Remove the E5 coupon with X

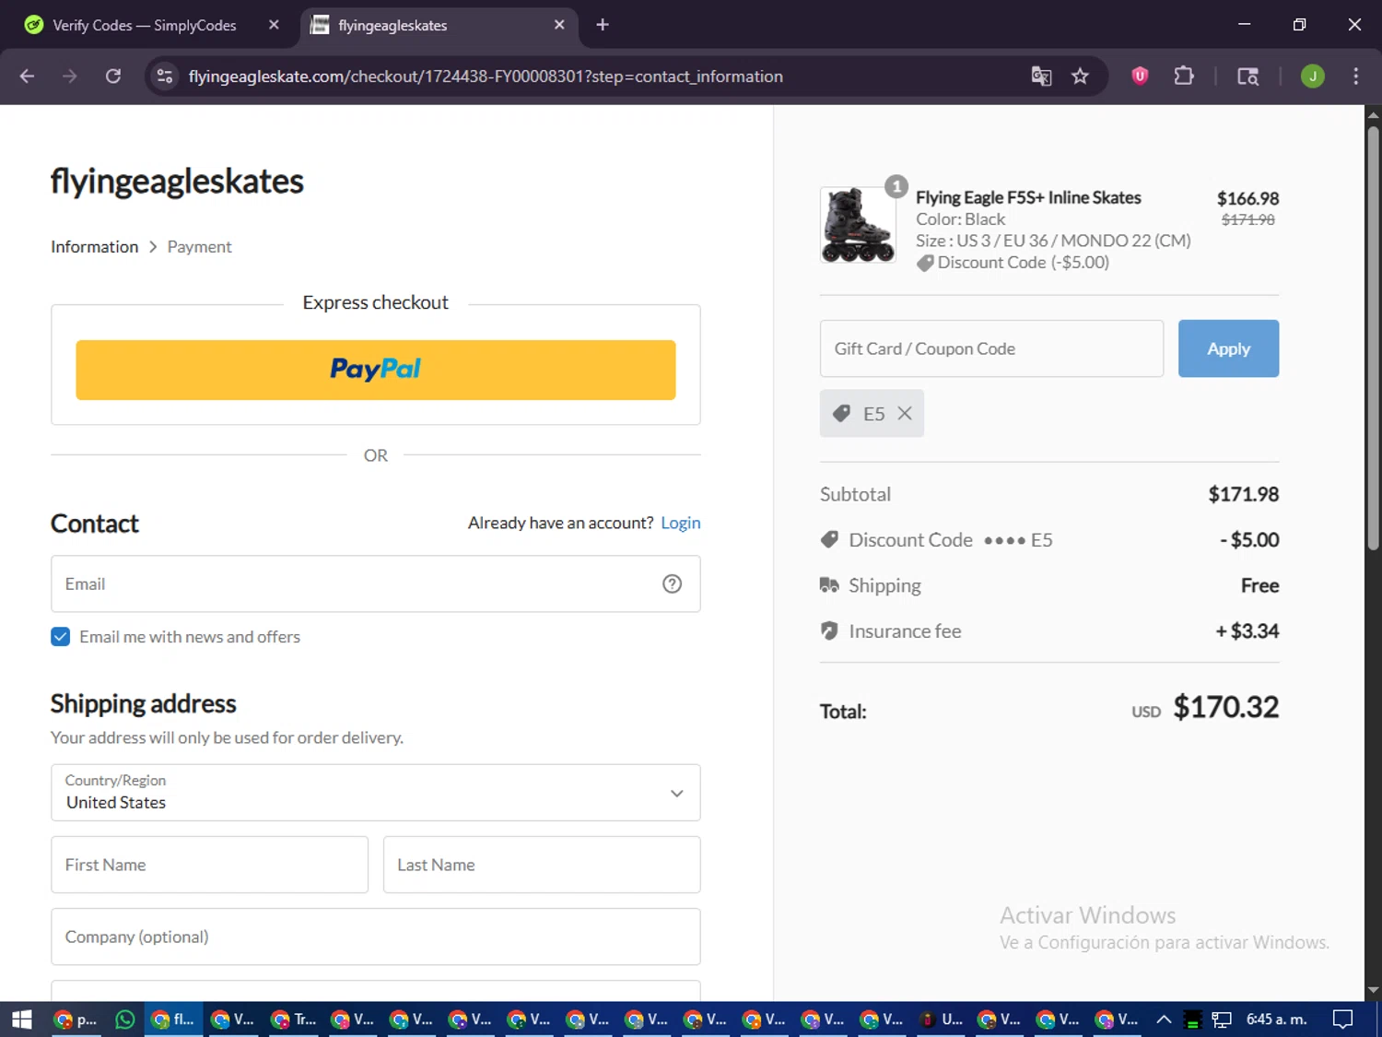[905, 414]
